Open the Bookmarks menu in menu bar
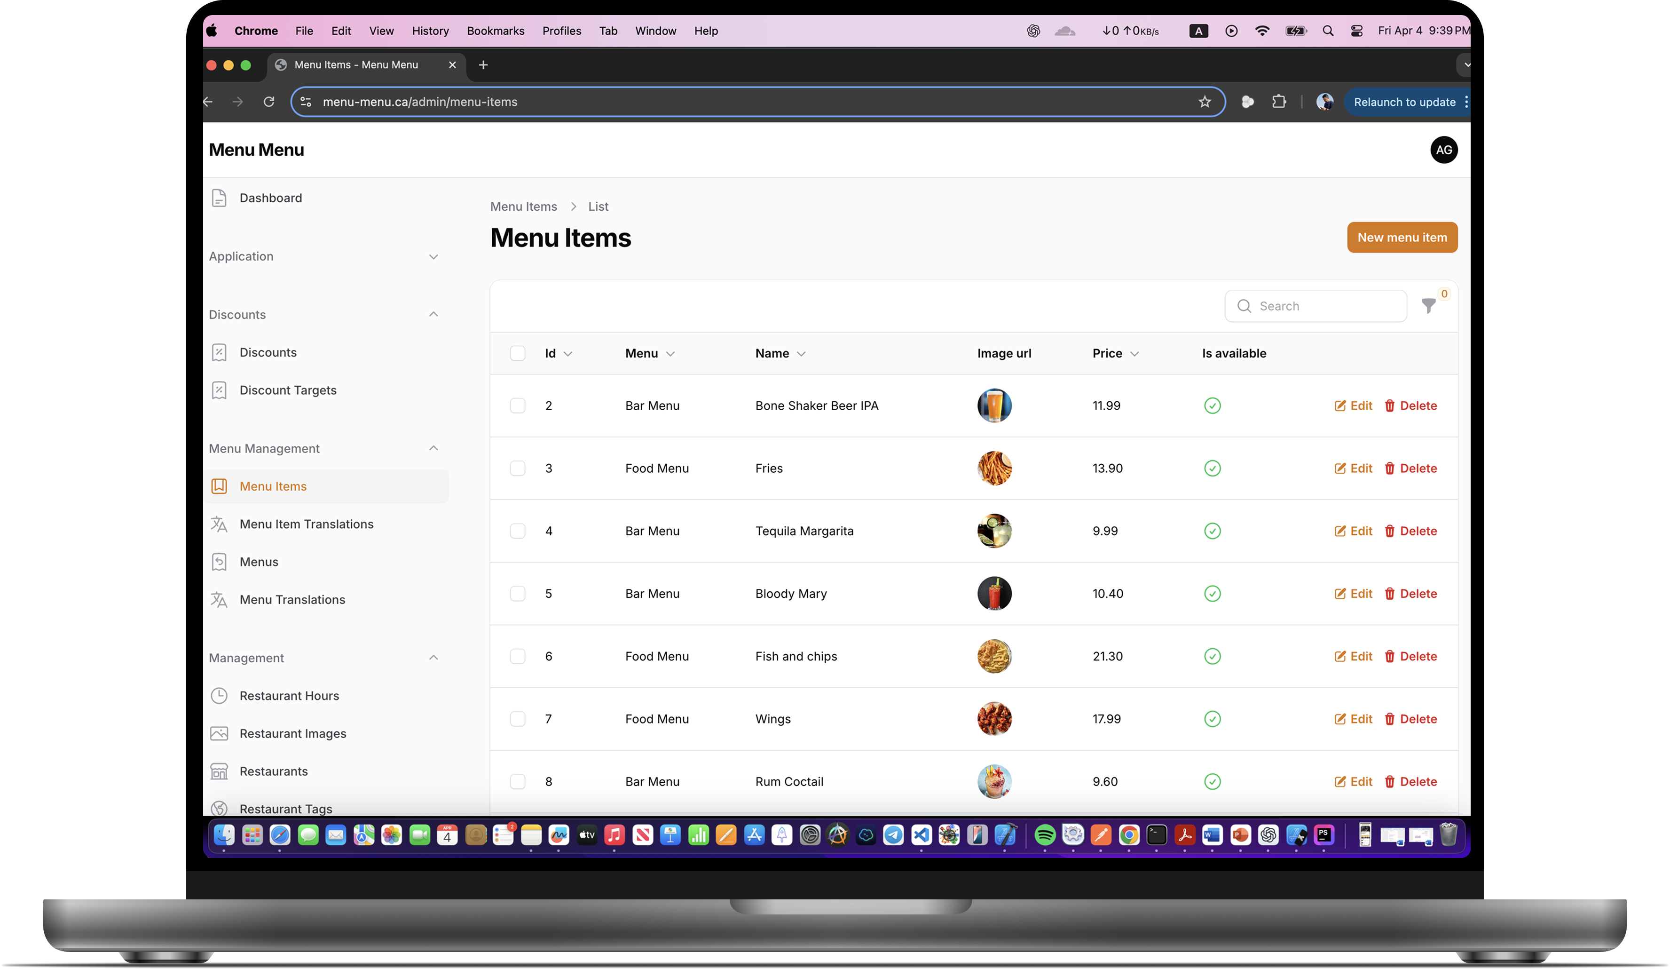The height and width of the screenshot is (969, 1670). click(495, 31)
